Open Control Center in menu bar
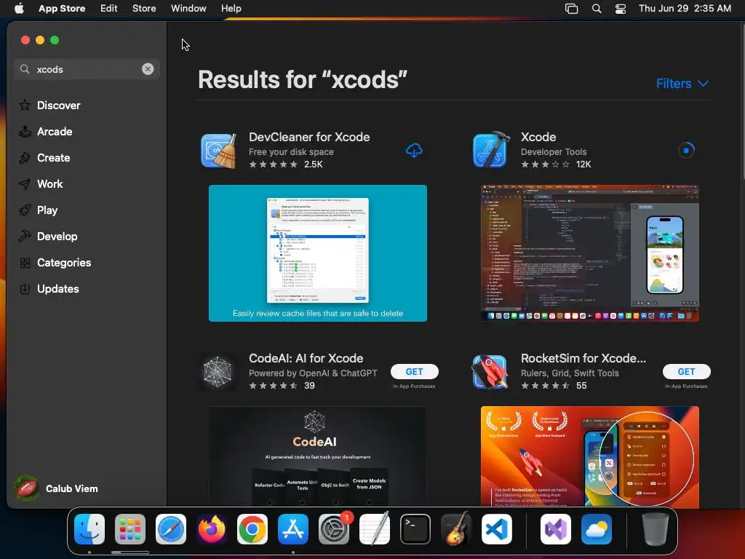Viewport: 745px width, 559px height. [x=620, y=8]
